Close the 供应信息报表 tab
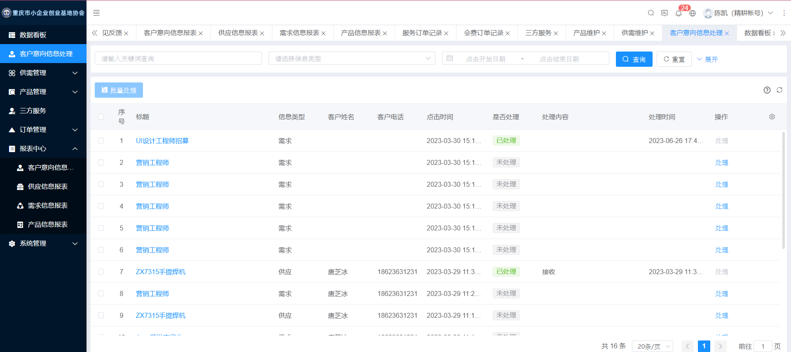The height and width of the screenshot is (352, 791). click(x=262, y=33)
